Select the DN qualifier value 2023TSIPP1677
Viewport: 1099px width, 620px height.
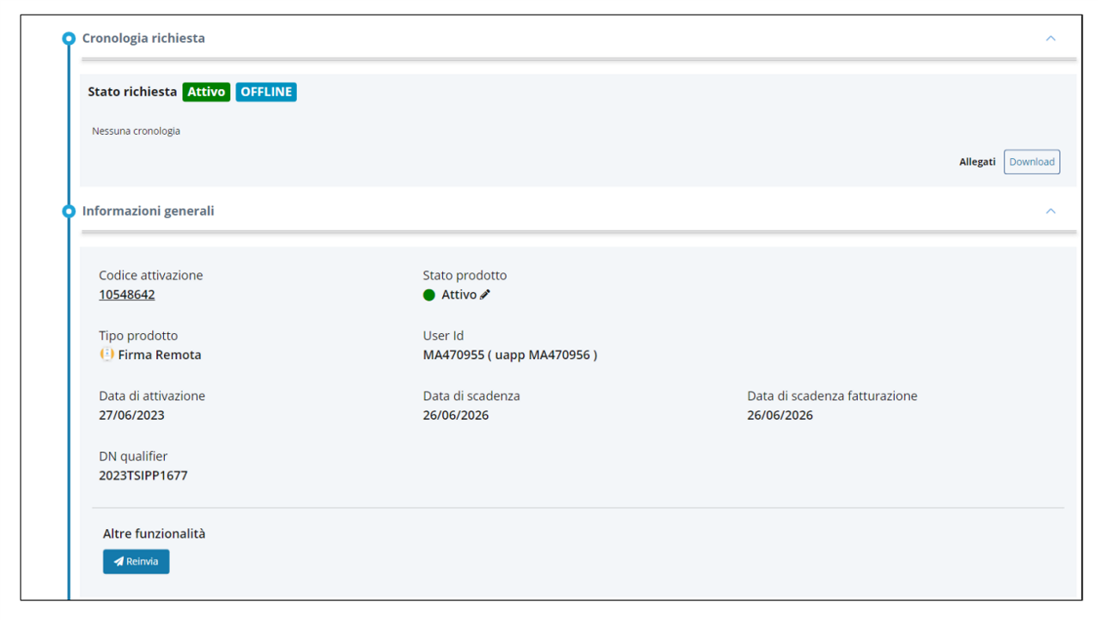coord(143,476)
